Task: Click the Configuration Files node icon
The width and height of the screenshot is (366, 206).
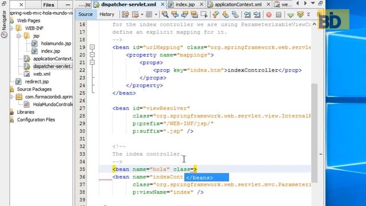Action: tap(12, 120)
